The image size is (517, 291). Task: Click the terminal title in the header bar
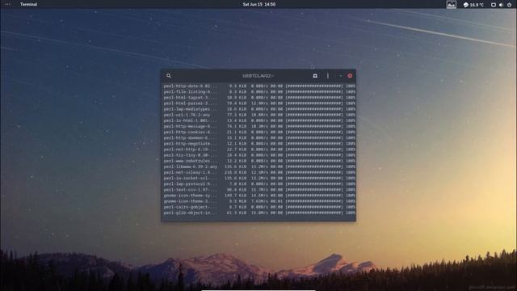pyautogui.click(x=258, y=76)
